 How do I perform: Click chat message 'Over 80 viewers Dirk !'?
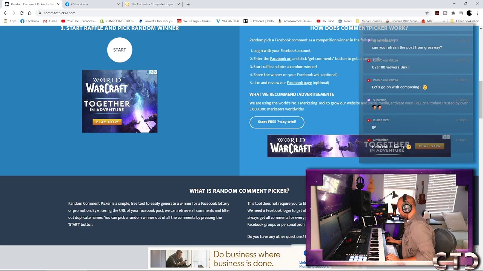(391, 67)
